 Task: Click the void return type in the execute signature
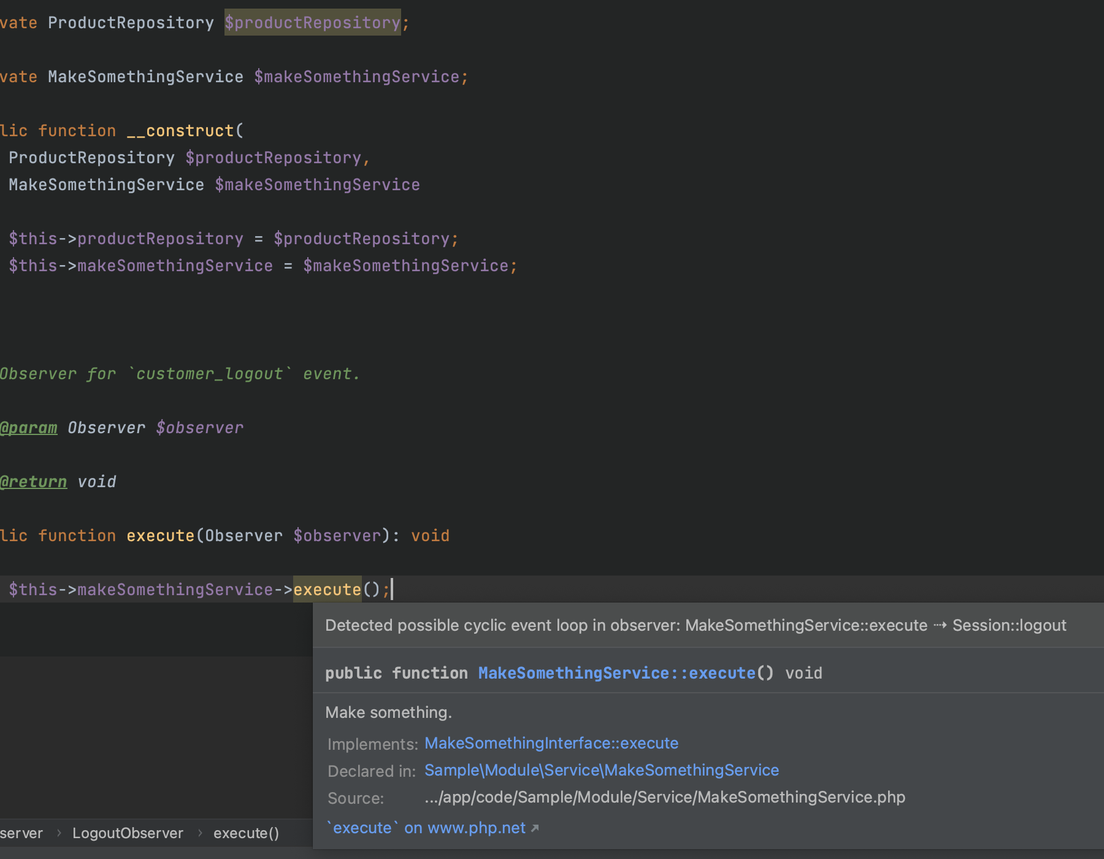[x=430, y=536]
